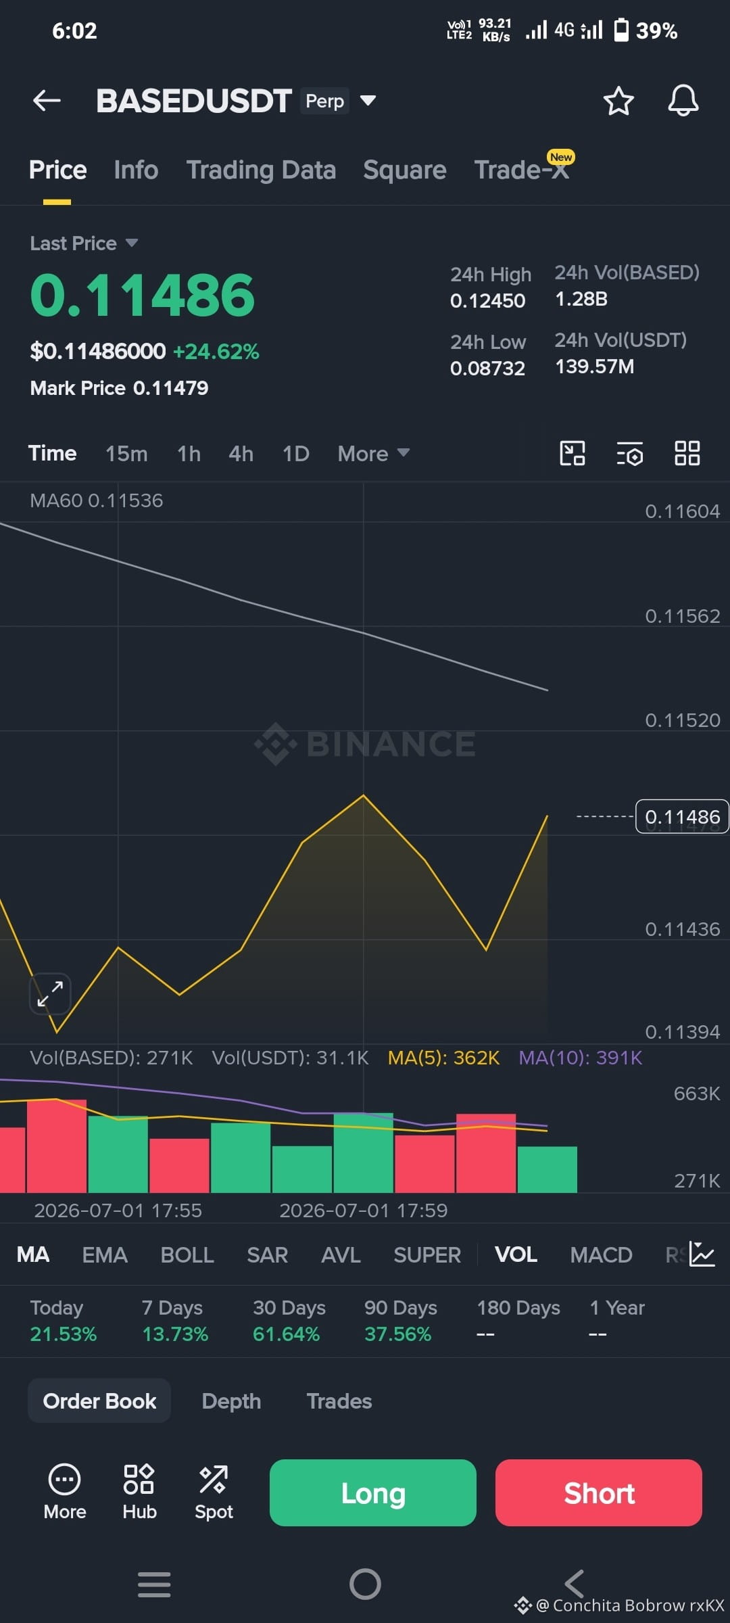Tap the MA60 0.11536 indicator label
The image size is (730, 1623).
pos(96,500)
